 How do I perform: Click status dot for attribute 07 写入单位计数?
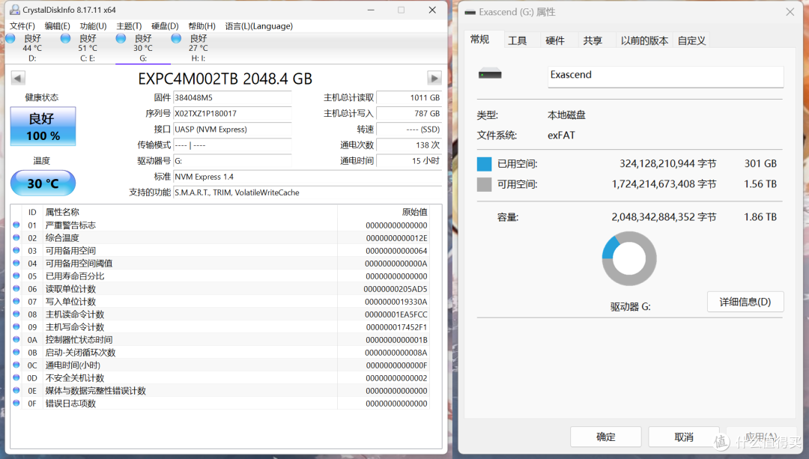pyautogui.click(x=16, y=301)
